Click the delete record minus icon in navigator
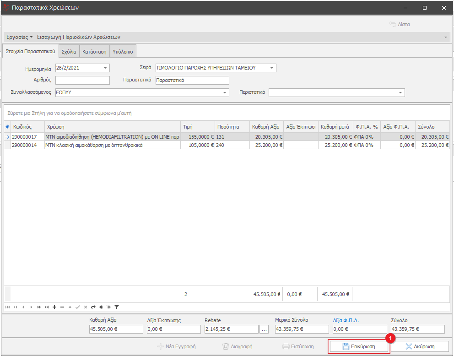 [x=62, y=307]
